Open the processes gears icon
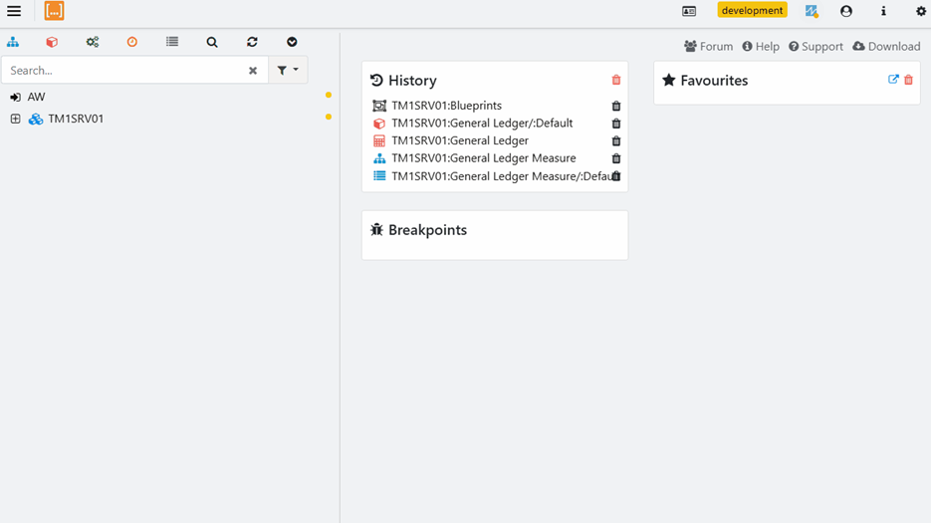 92,42
